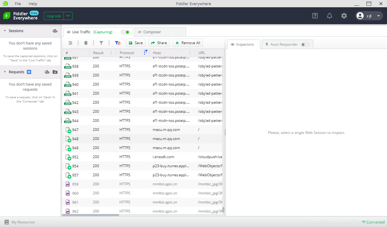Open the settings gear
The width and height of the screenshot is (387, 227).
tap(344, 16)
